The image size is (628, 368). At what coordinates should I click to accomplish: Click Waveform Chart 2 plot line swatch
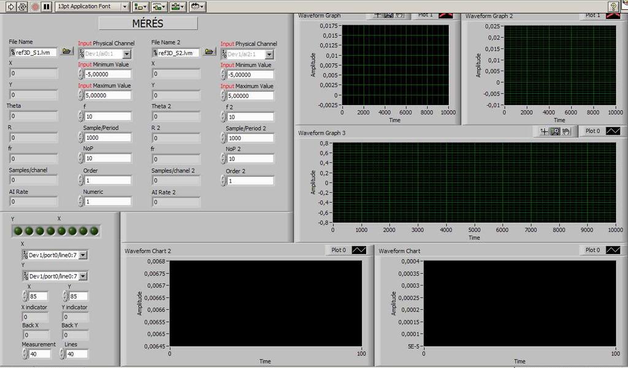[359, 250]
